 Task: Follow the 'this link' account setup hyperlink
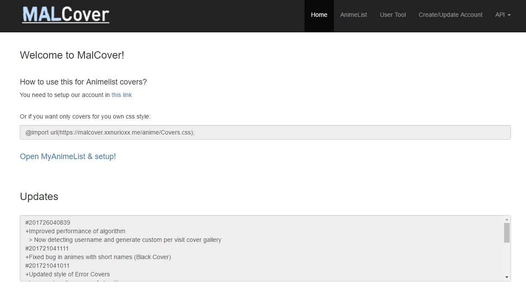coord(121,95)
